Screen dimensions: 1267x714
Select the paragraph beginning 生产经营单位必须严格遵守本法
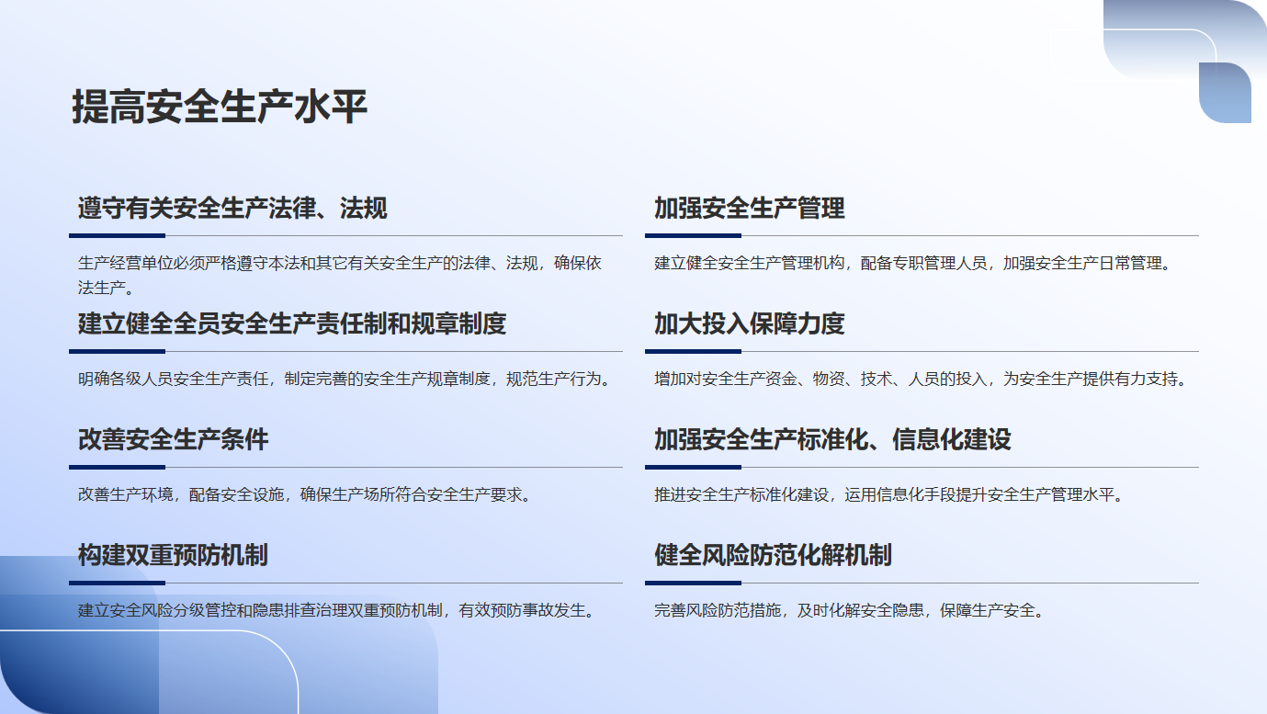340,276
